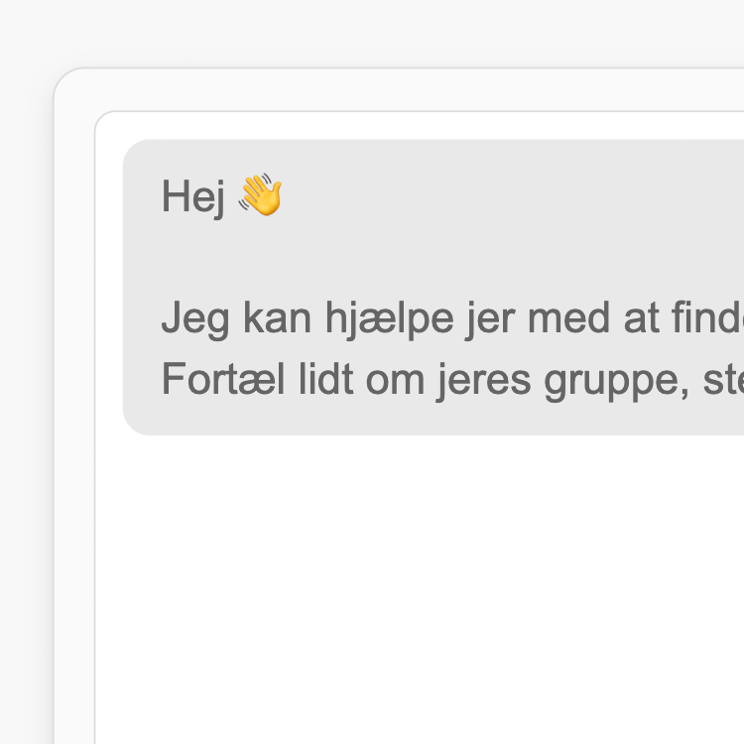Click the word "om" in the message
Image resolution: width=744 pixels, height=744 pixels.
point(395,383)
